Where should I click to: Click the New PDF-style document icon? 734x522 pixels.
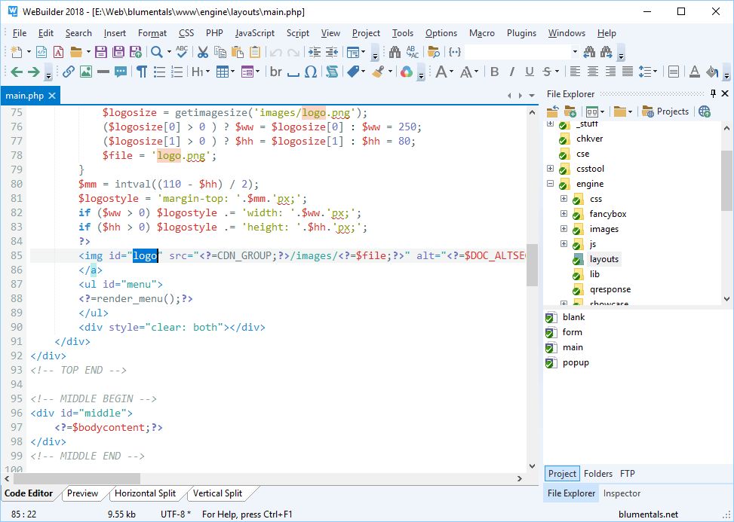click(58, 52)
